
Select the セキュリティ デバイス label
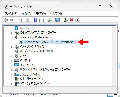coord(31,79)
